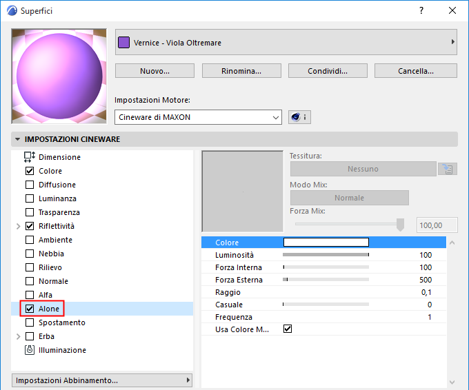The image size is (469, 390).
Task: Adjust the Forza Esterna slider
Action: [x=326, y=280]
